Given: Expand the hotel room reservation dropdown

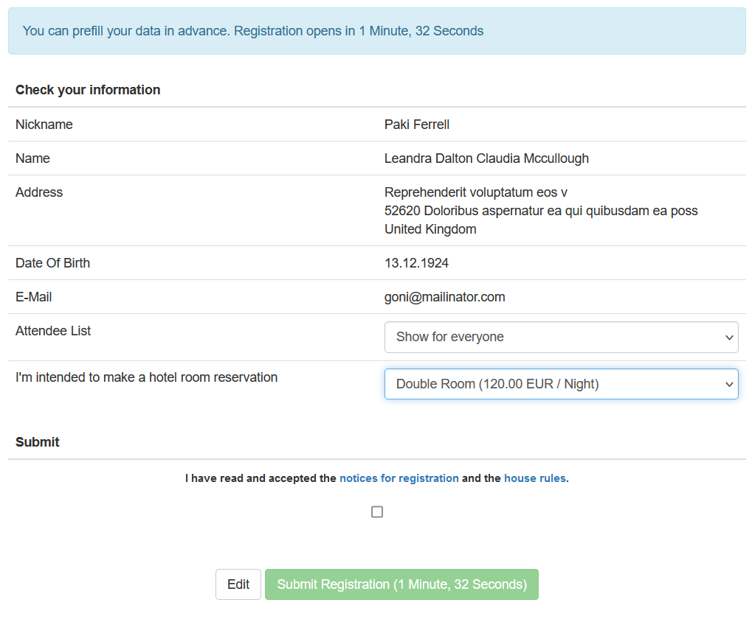Looking at the screenshot, I should click(561, 384).
